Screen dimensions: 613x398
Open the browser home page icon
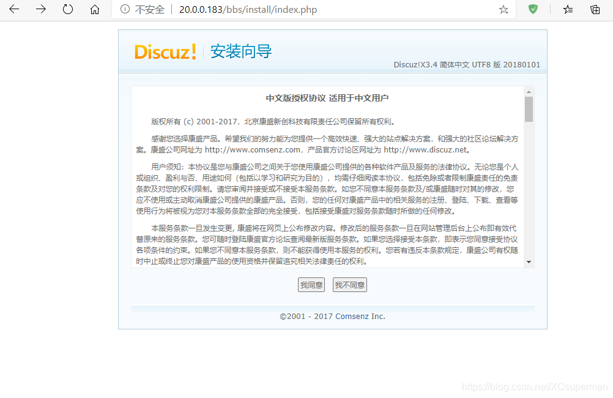point(95,9)
